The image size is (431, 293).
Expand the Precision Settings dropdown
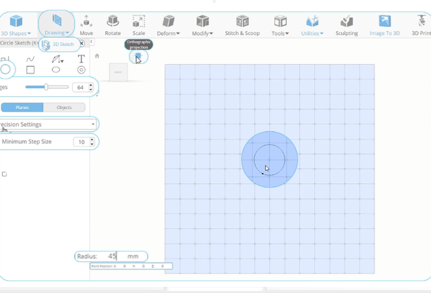48,125
